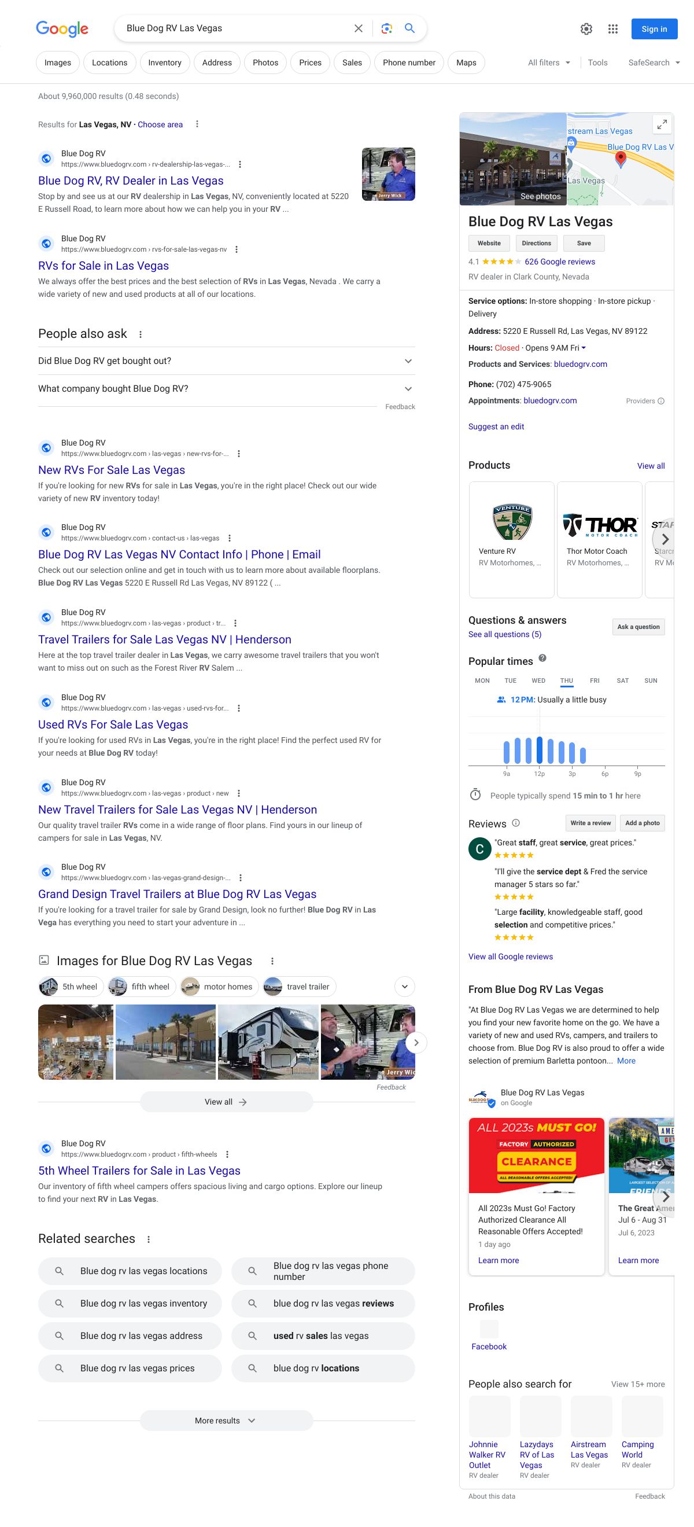The image size is (694, 1527).
Task: Open options menu beside People also ask
Action: point(141,334)
